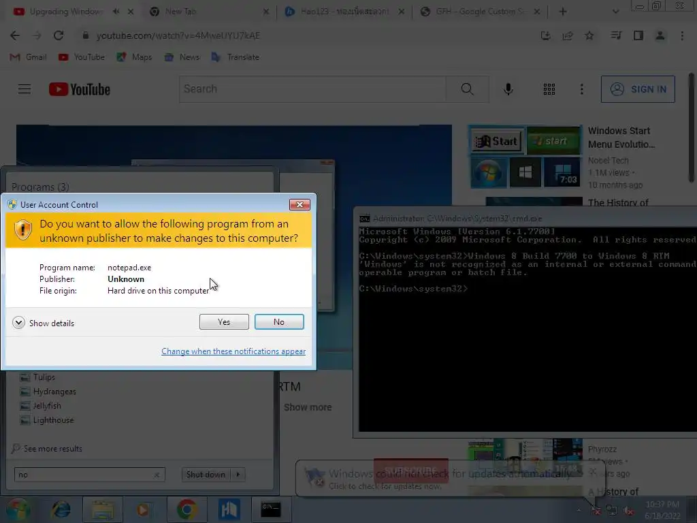697x523 pixels.
Task: Open Internet Explorer from taskbar
Action: 61,509
